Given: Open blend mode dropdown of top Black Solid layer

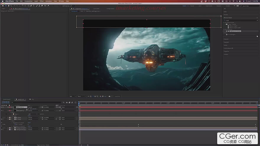Looking at the screenshot, I should click(x=34, y=107).
